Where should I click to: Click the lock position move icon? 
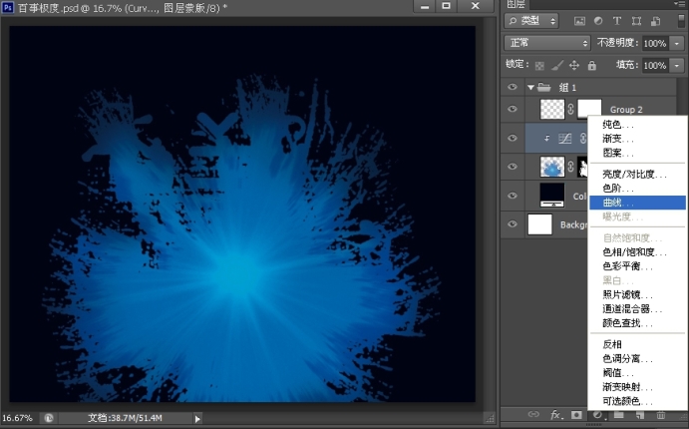point(574,66)
